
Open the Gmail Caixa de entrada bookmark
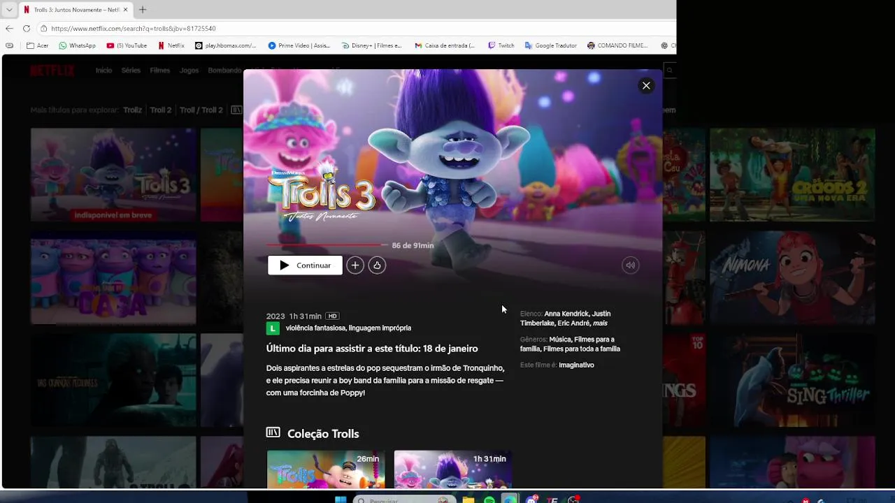pyautogui.click(x=445, y=45)
